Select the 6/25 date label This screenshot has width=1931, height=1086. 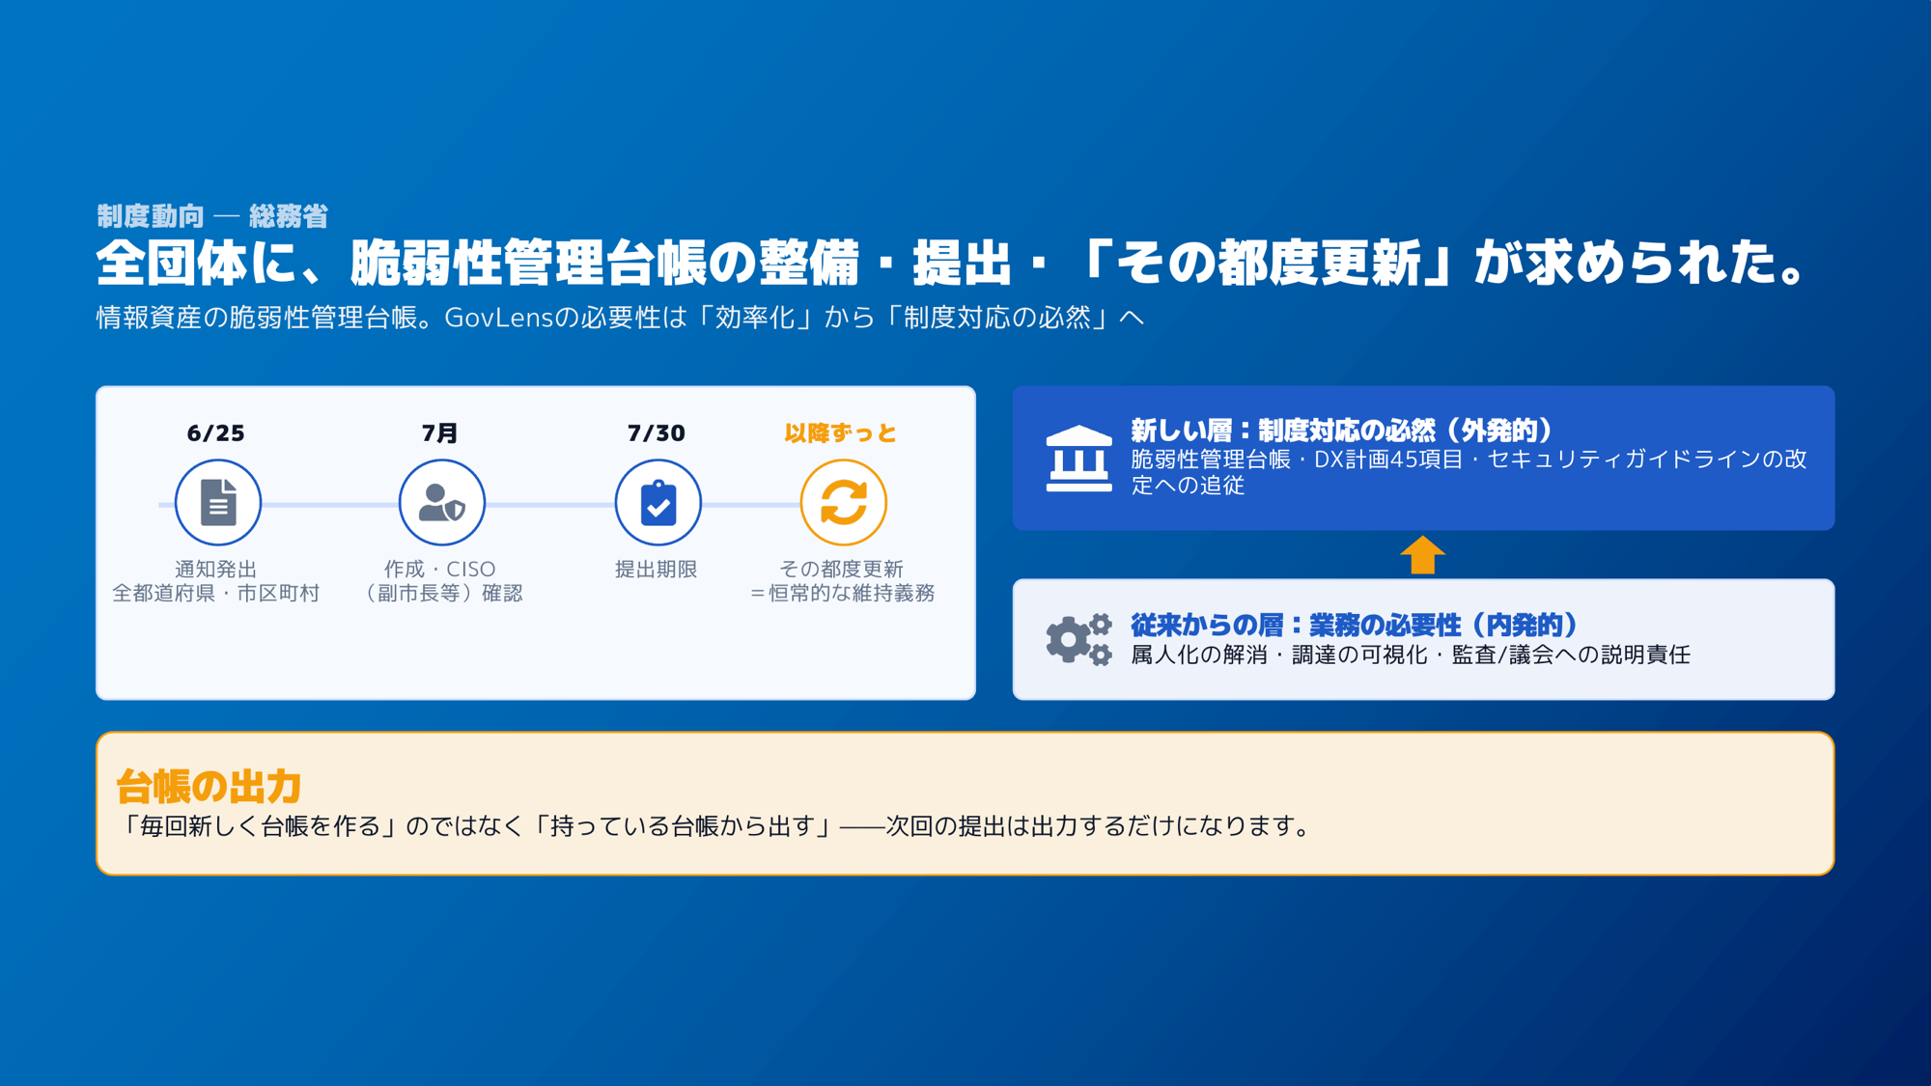216,433
